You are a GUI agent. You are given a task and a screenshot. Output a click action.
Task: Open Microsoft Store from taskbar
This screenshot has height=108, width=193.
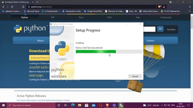pyautogui.click(x=87, y=105)
